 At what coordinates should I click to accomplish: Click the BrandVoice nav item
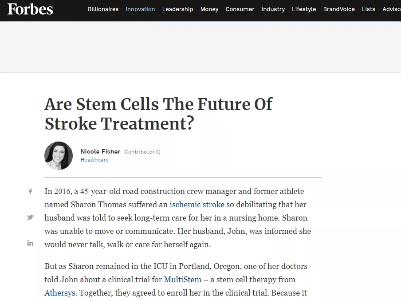(339, 9)
